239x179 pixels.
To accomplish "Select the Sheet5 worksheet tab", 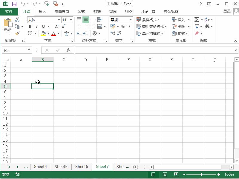I will click(61, 167).
